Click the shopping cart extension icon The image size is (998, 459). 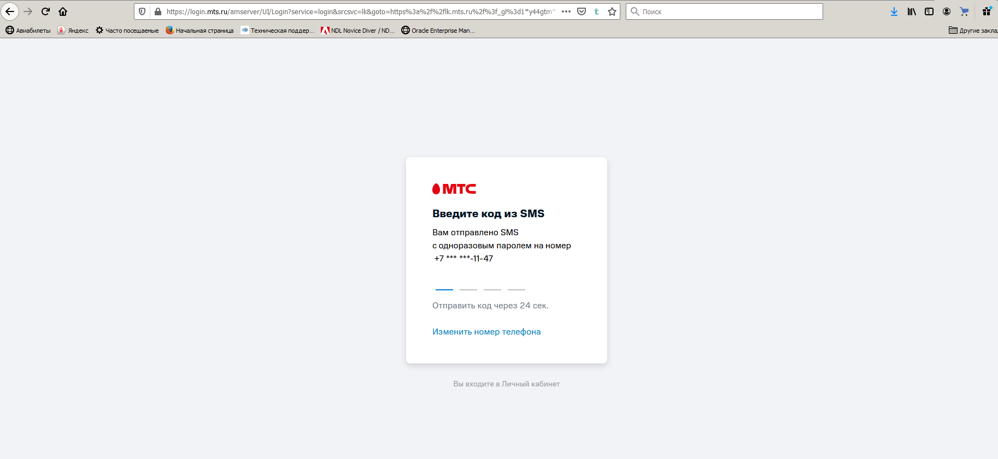(964, 11)
